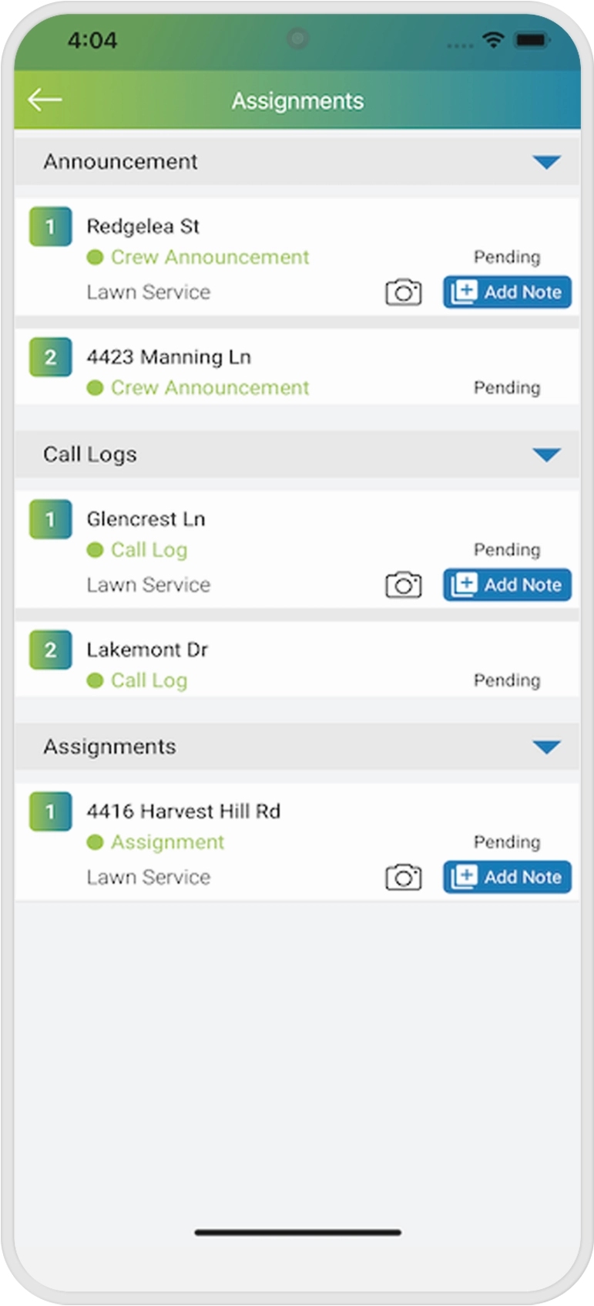
Task: Tap number 2 badge beside 4423 Manning Ln
Action: 51,357
